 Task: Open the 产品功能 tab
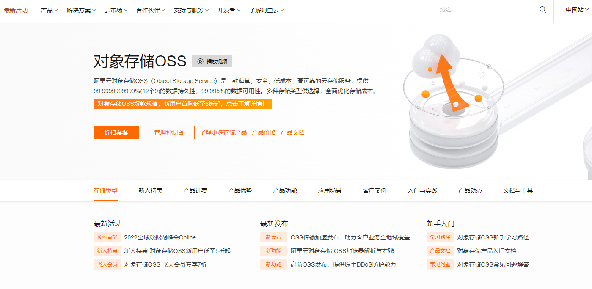click(x=285, y=190)
